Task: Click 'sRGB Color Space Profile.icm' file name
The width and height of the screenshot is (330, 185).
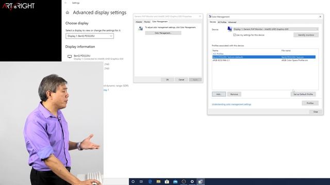Action: point(294,60)
